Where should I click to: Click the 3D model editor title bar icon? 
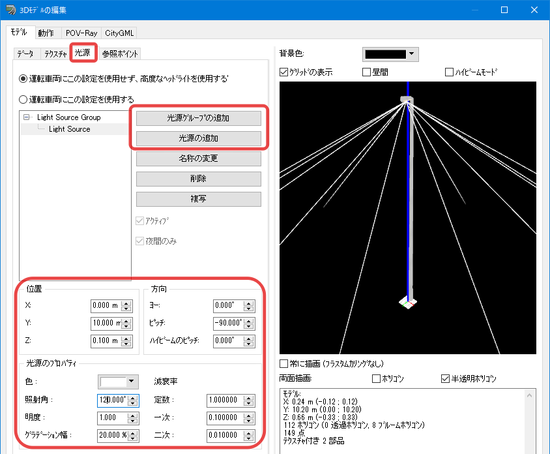(x=10, y=10)
